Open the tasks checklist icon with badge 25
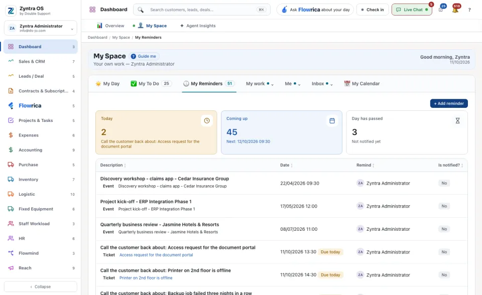Screen dimensions: 482x295 pos(441,10)
